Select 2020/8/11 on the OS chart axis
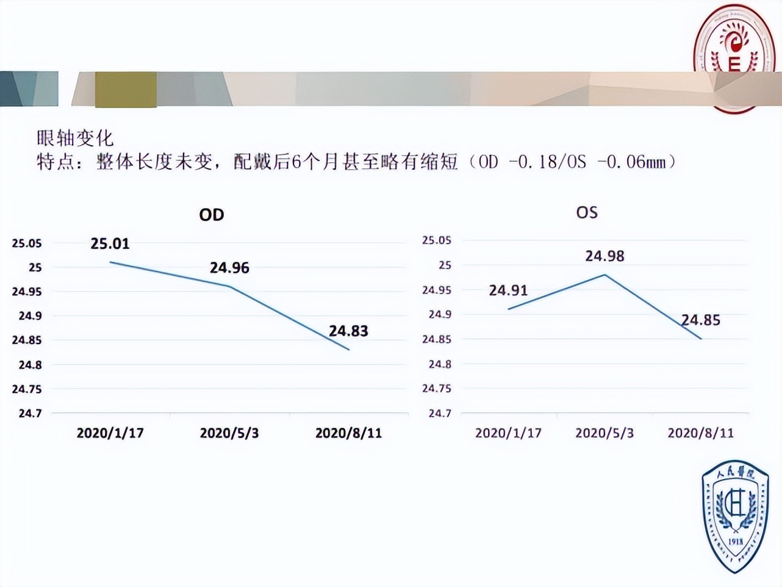Viewport: 782px width, 587px height. point(701,433)
